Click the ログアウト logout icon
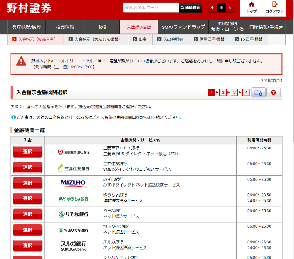 point(274,8)
